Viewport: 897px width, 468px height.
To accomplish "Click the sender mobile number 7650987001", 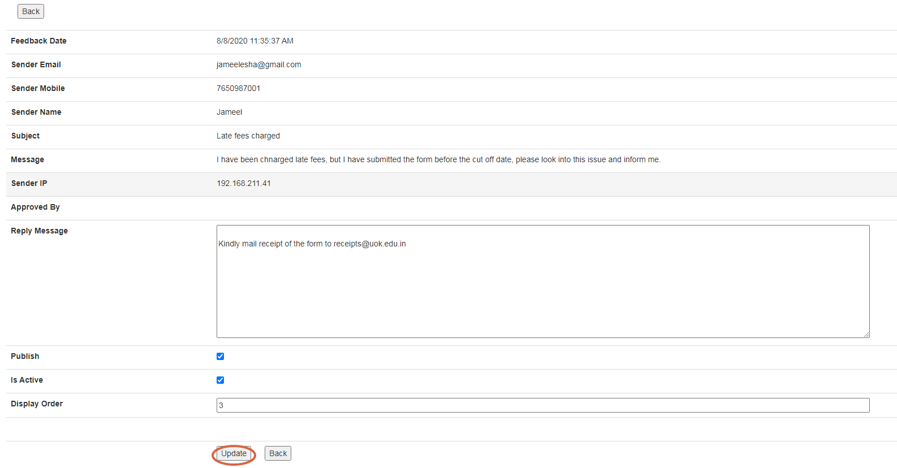I will pyautogui.click(x=238, y=88).
